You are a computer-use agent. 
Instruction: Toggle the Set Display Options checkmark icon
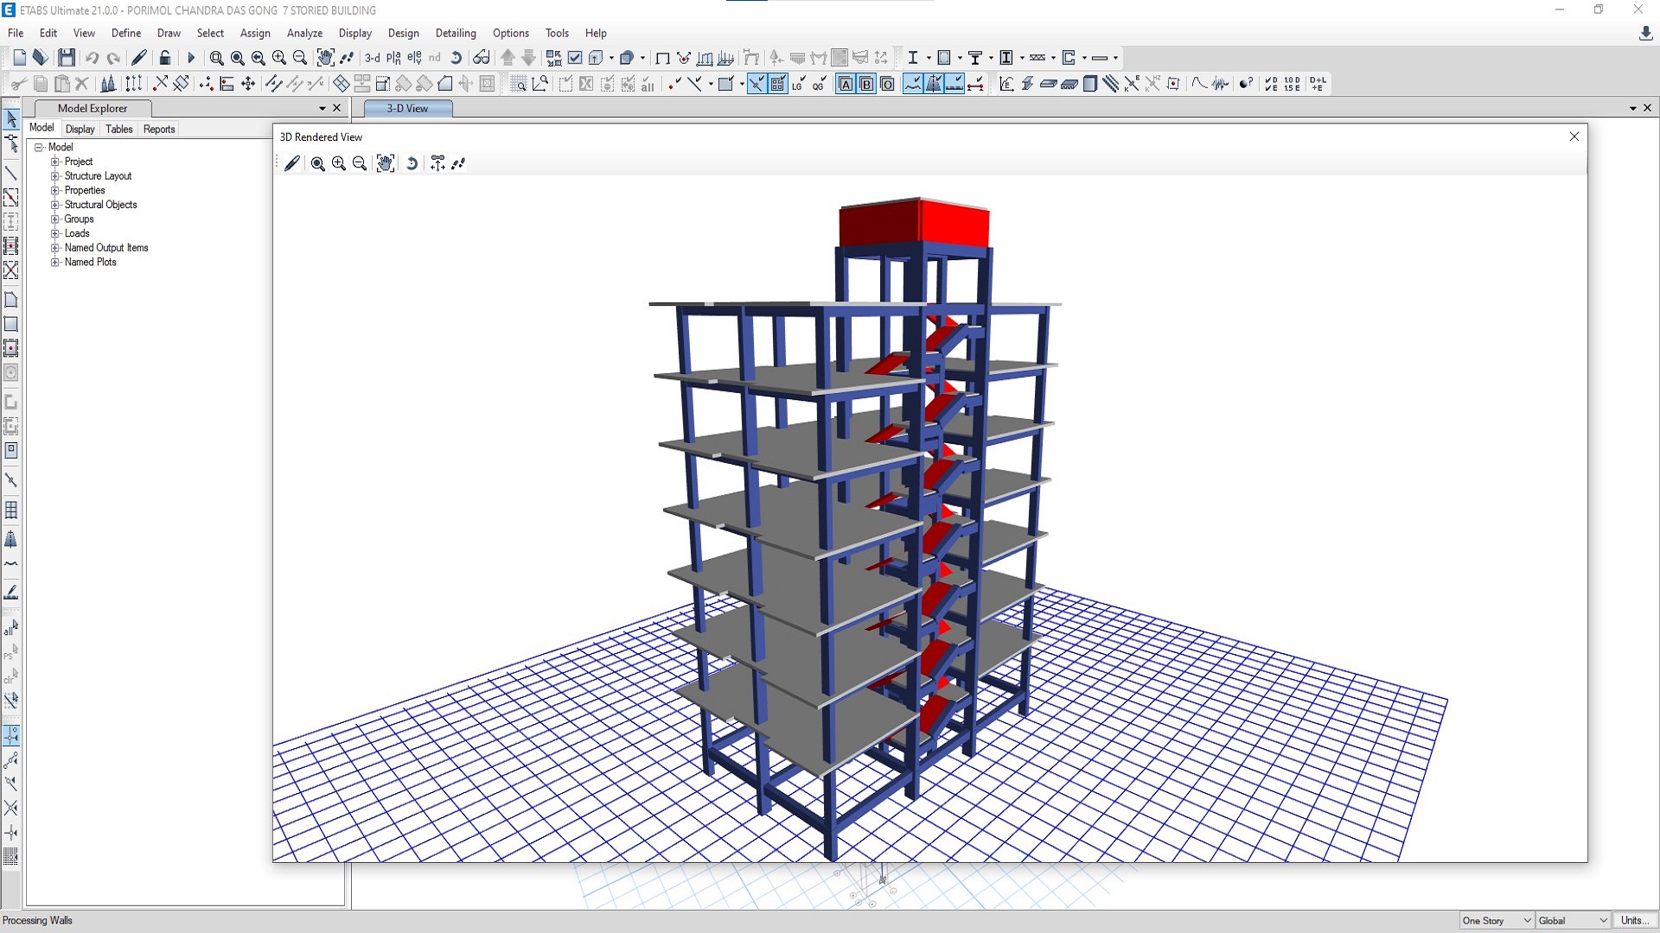point(575,58)
